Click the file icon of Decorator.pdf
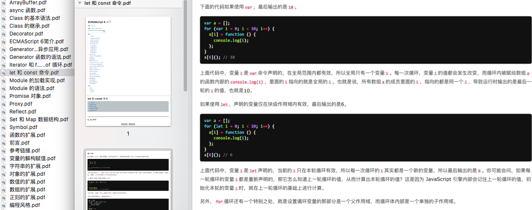532x210 pixels. (4, 33)
